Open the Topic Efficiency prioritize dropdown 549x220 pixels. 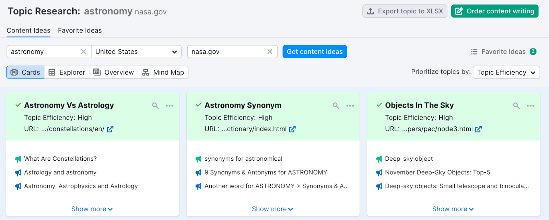(x=506, y=72)
